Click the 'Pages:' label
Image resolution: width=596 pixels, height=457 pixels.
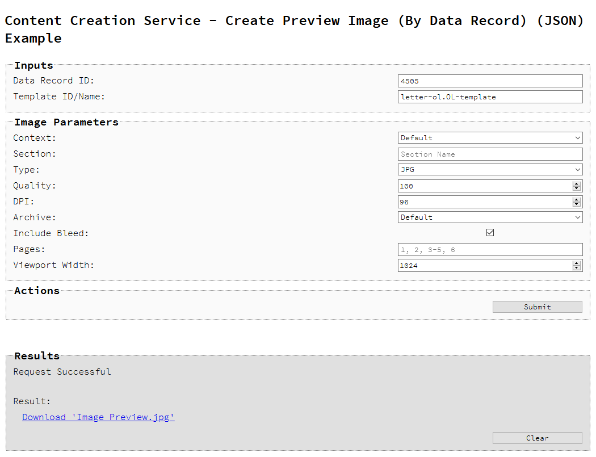[30, 249]
